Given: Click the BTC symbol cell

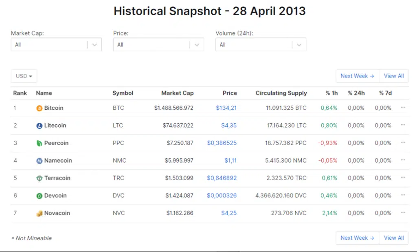Looking at the screenshot, I should tap(119, 108).
